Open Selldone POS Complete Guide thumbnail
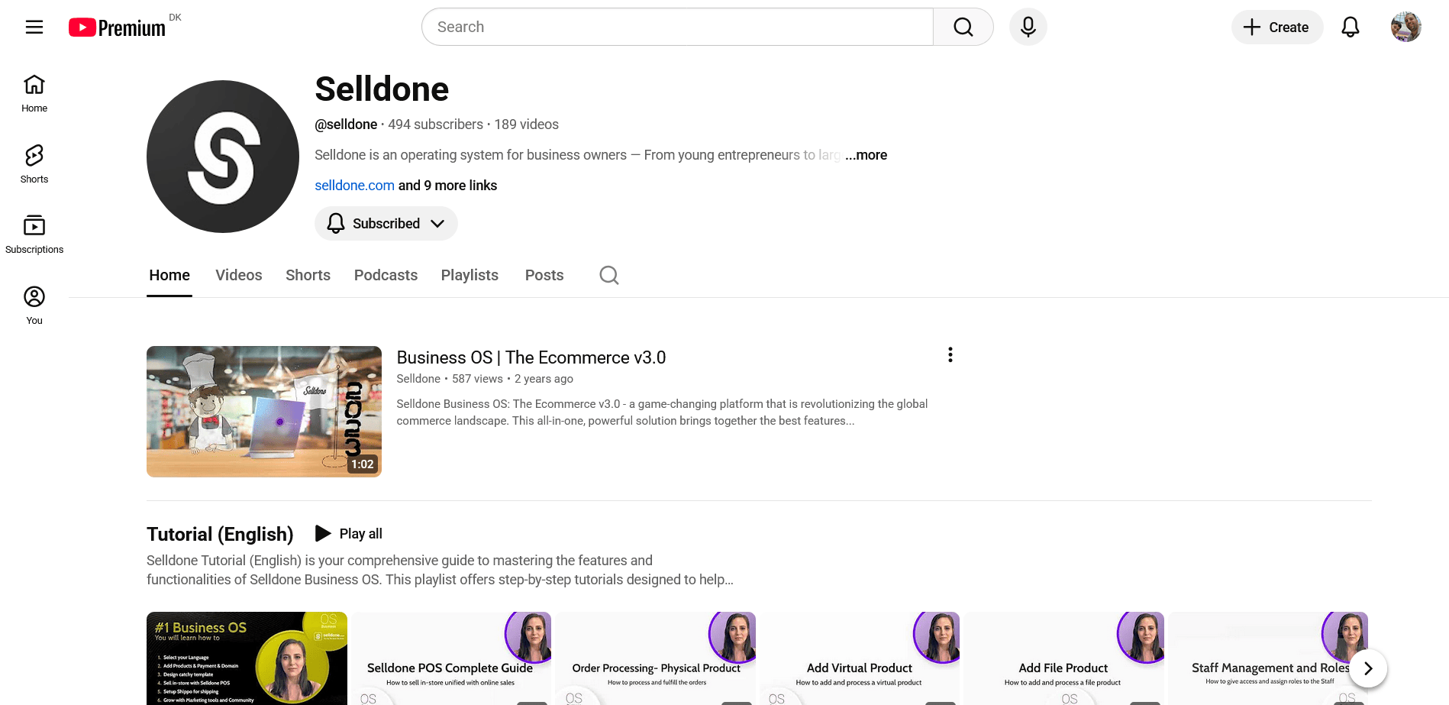This screenshot has width=1449, height=705. coord(450,658)
